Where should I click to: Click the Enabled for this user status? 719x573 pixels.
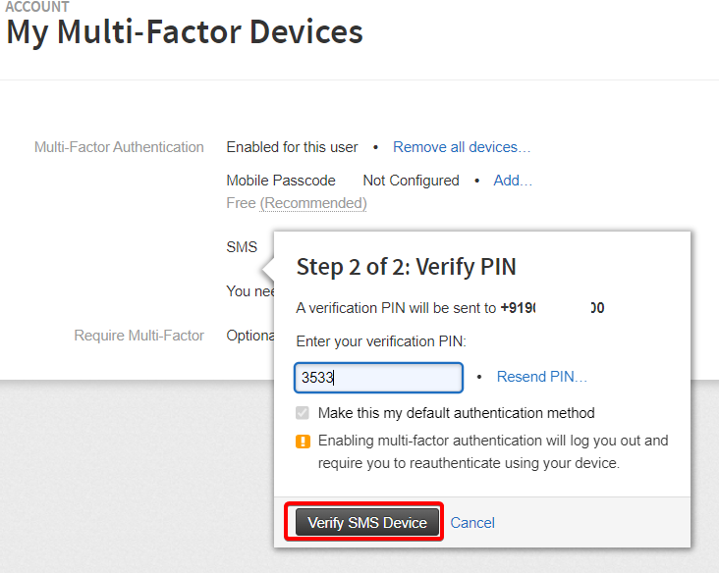[x=292, y=147]
